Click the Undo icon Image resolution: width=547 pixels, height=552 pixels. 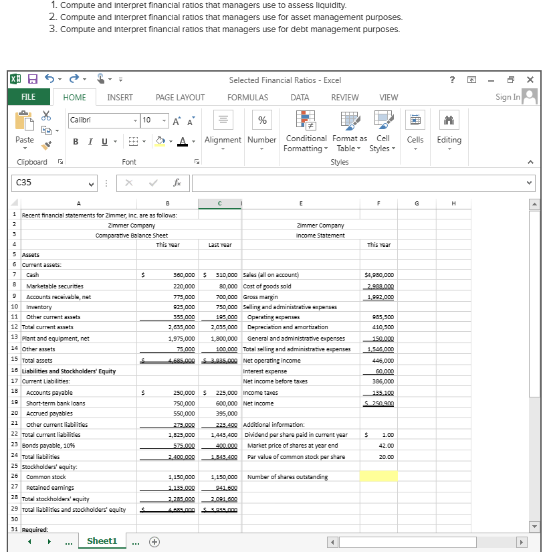click(x=48, y=80)
